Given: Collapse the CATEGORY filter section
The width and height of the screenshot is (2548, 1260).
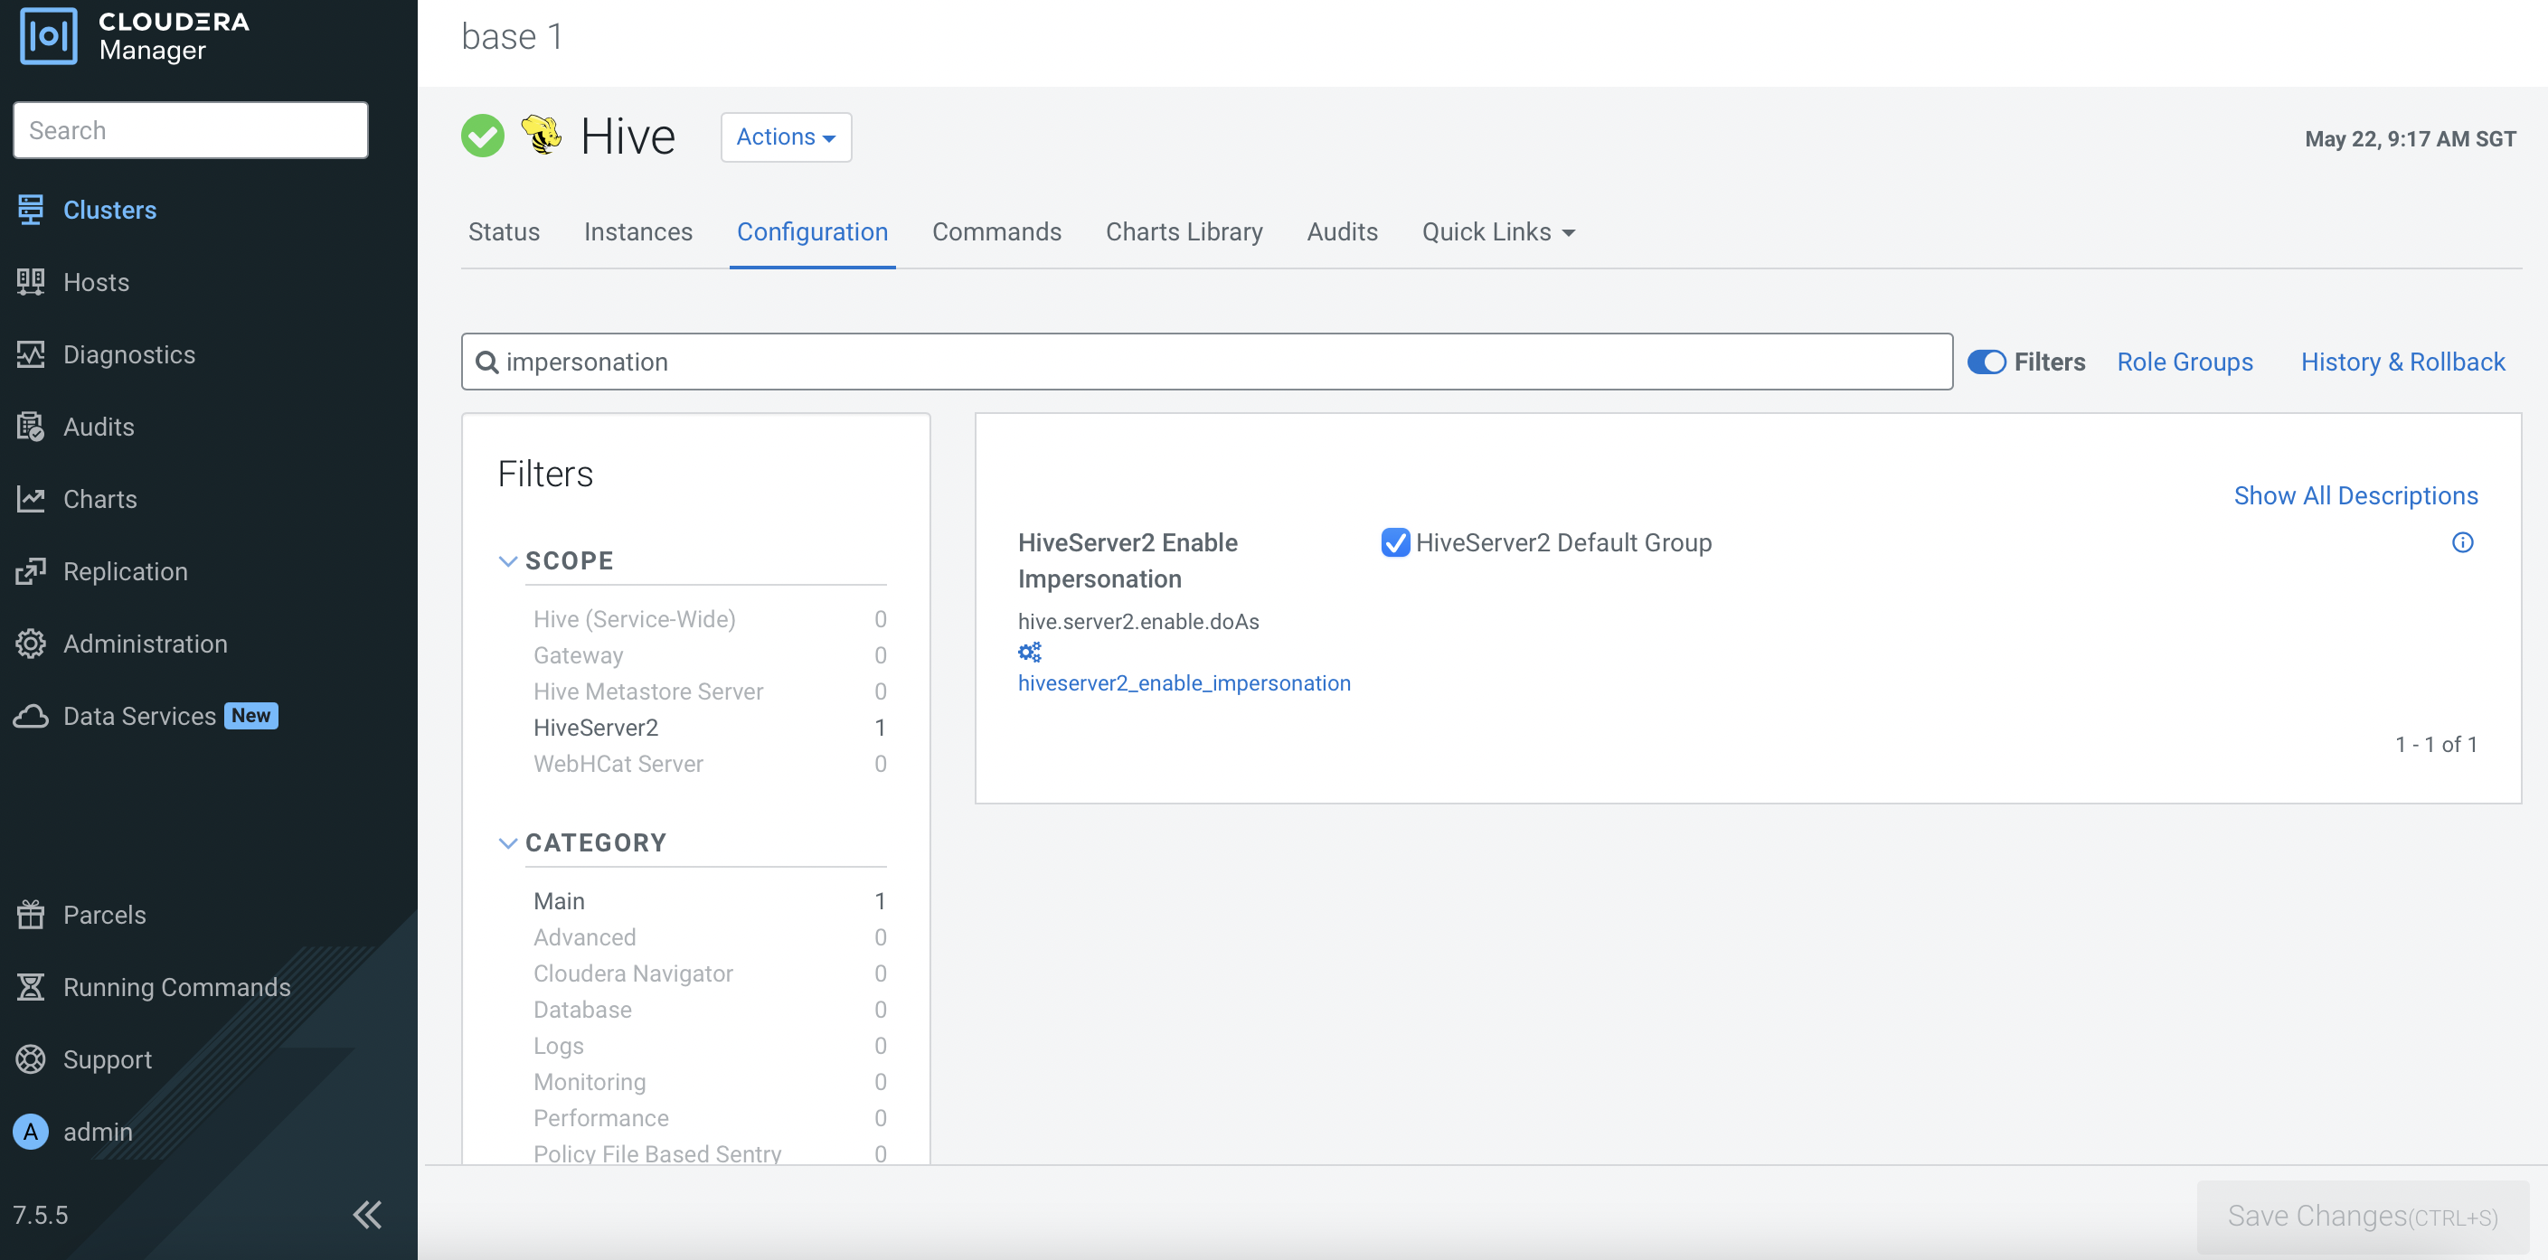Looking at the screenshot, I should pos(507,842).
